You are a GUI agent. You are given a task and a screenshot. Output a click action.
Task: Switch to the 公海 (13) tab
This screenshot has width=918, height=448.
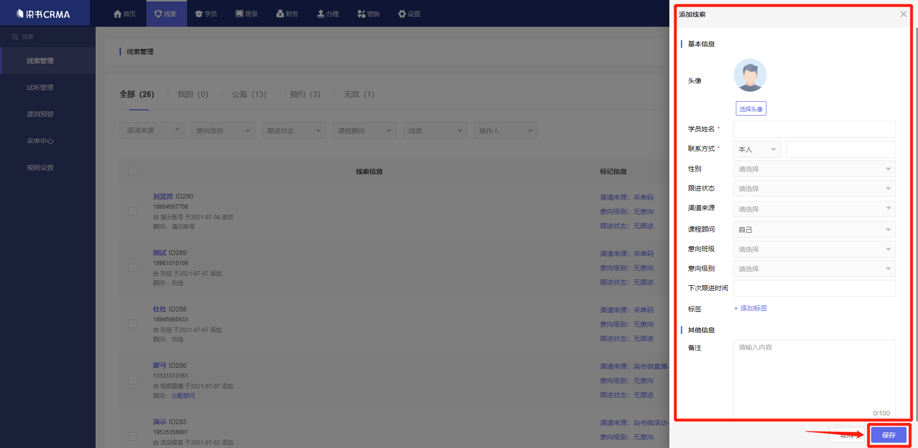(x=249, y=94)
